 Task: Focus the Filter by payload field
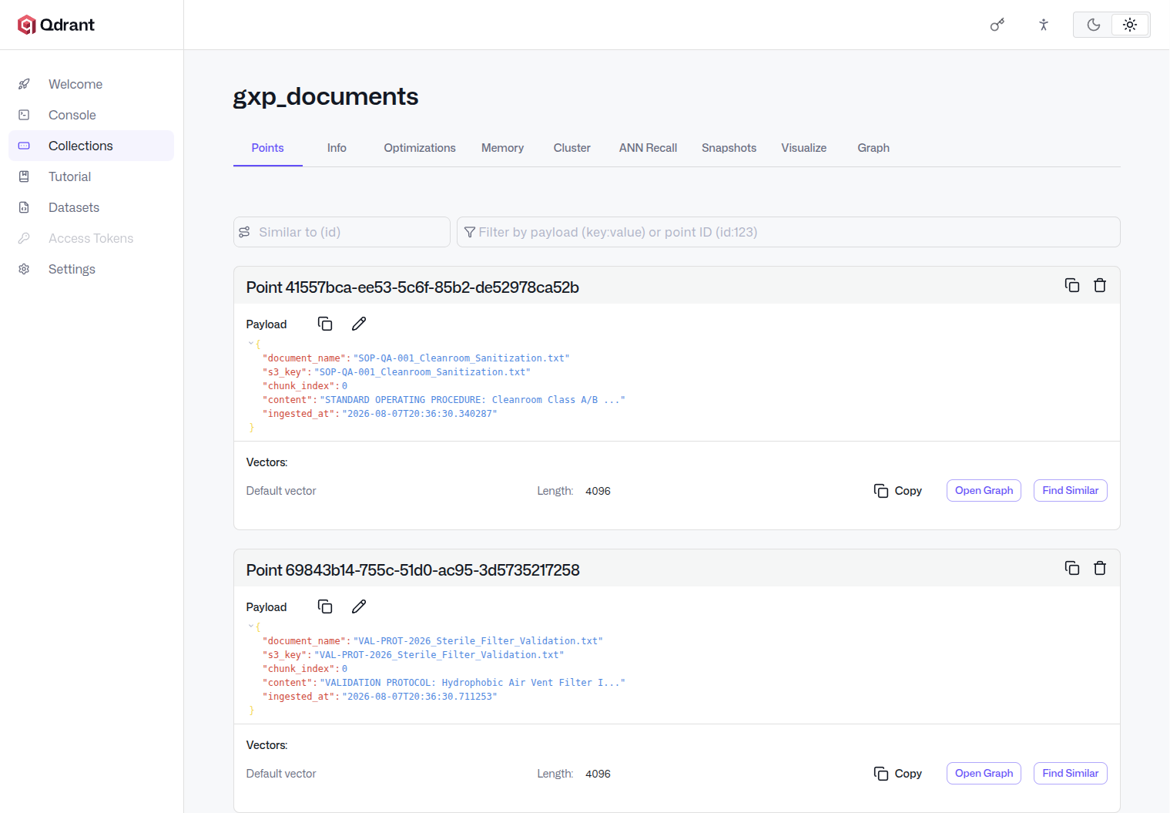tap(788, 232)
